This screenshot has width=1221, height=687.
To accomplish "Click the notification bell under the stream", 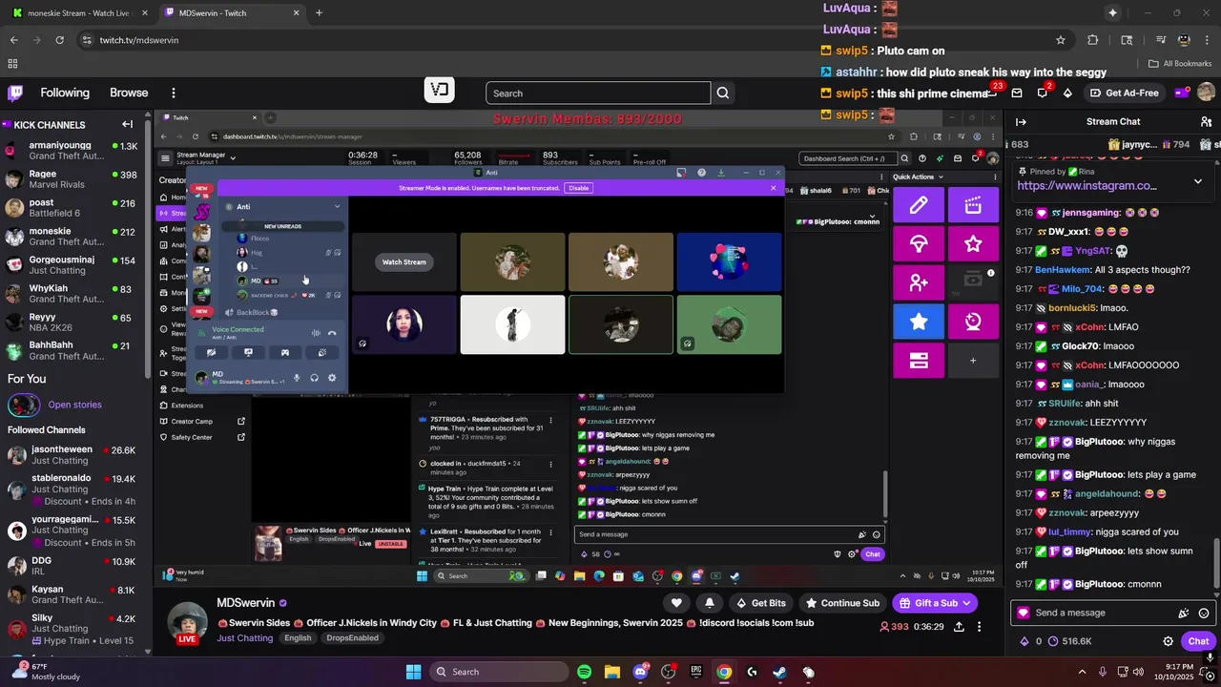I will coord(709,603).
